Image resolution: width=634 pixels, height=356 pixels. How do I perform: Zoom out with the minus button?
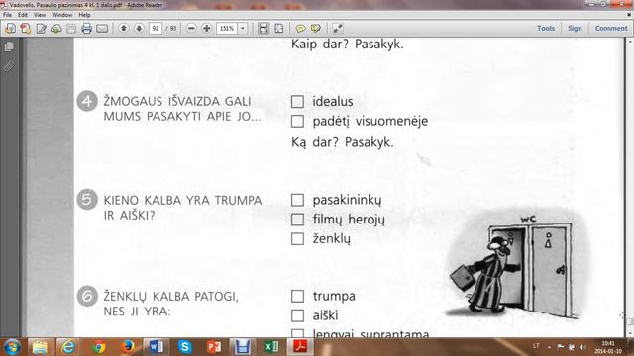[x=191, y=29]
